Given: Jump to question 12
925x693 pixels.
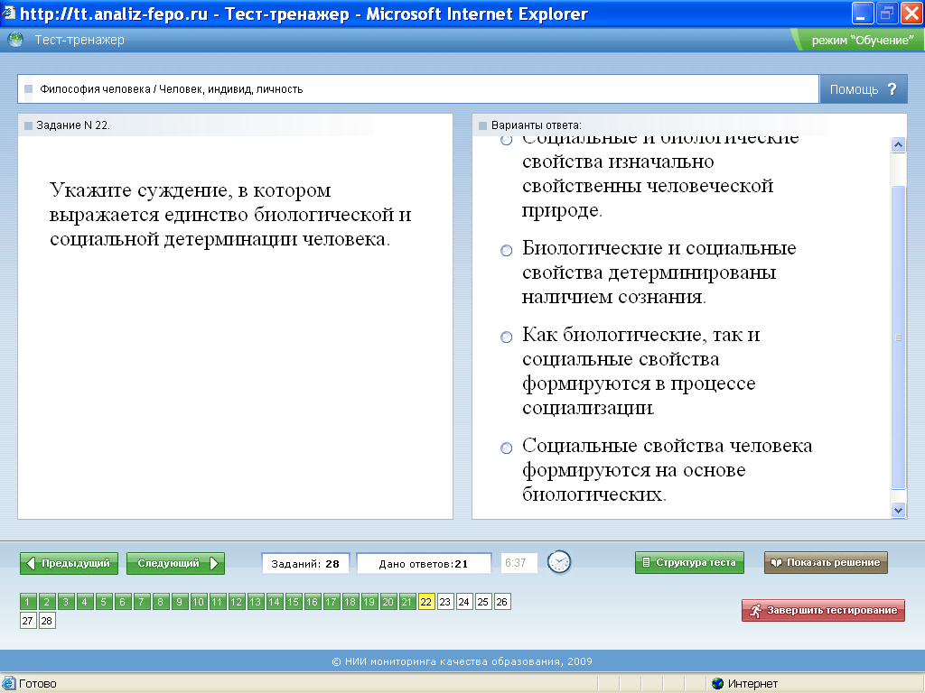Looking at the screenshot, I should [x=237, y=602].
